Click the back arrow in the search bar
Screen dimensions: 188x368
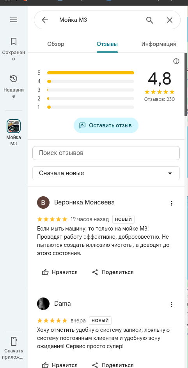(44, 20)
